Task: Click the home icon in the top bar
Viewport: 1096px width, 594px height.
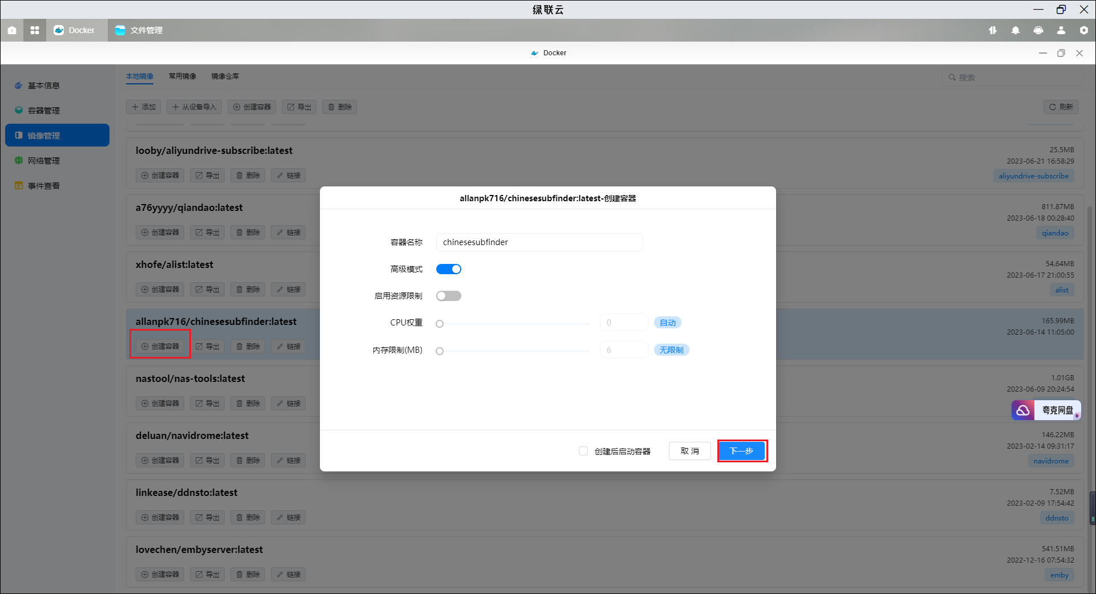Action: 12,30
